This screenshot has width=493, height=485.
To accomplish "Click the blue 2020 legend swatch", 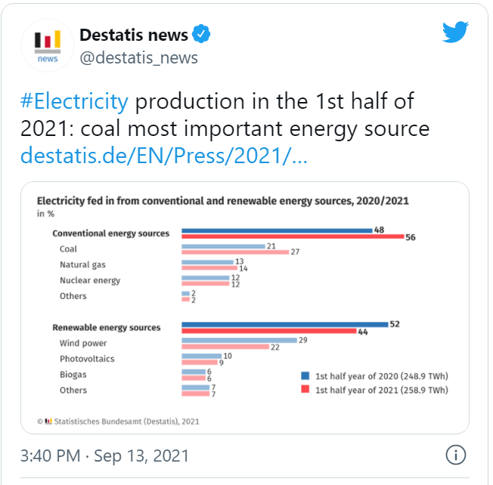I will pyautogui.click(x=305, y=375).
